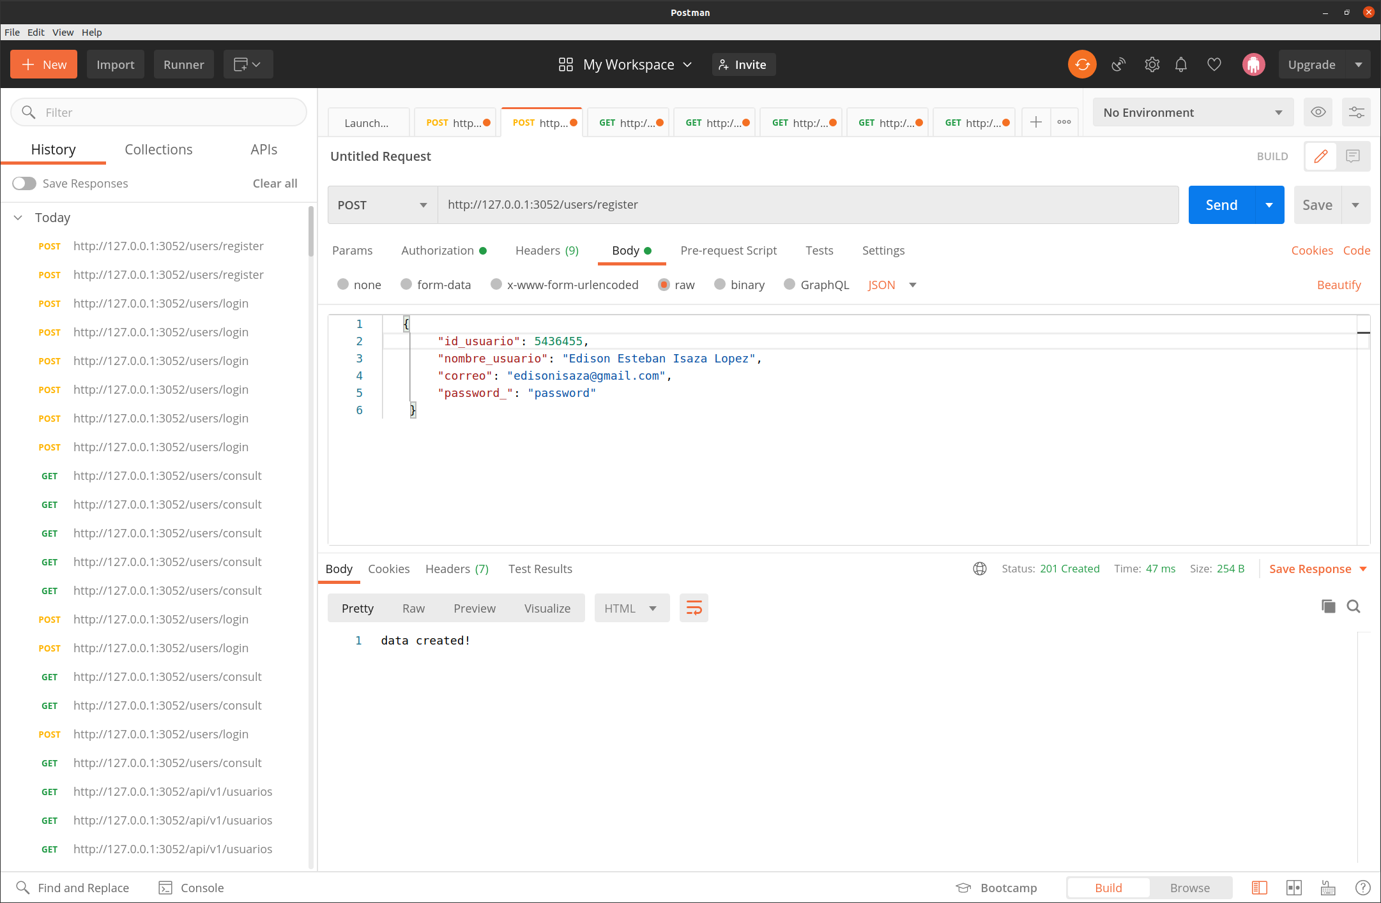This screenshot has height=903, width=1381.
Task: Click the blue Send button
Action: pyautogui.click(x=1221, y=205)
